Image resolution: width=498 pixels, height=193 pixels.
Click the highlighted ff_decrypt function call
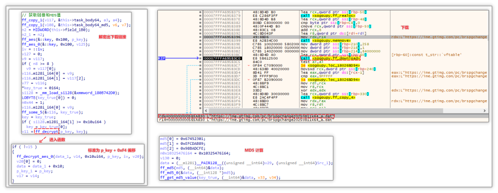46,131
